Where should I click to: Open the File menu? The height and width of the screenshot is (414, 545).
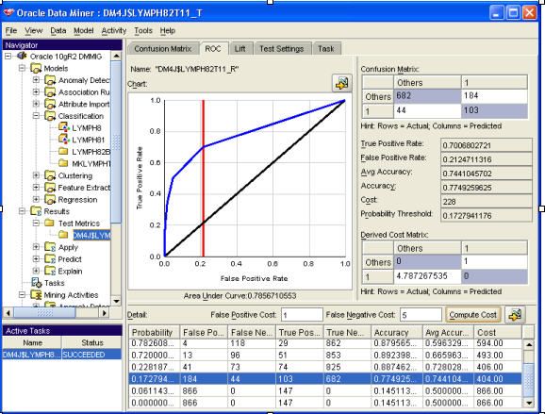tap(11, 30)
